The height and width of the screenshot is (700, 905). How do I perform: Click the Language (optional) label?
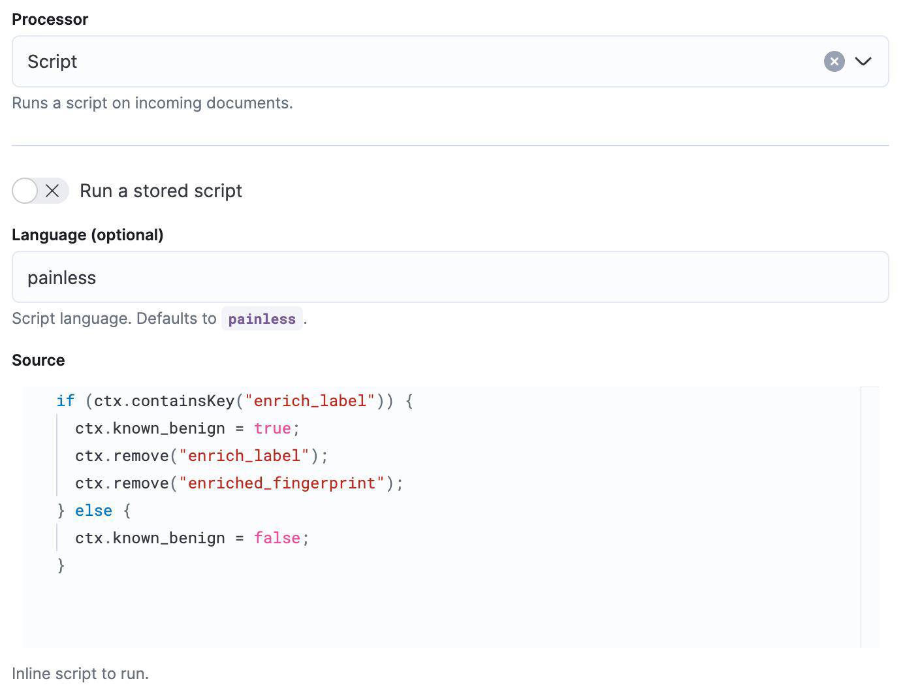87,235
